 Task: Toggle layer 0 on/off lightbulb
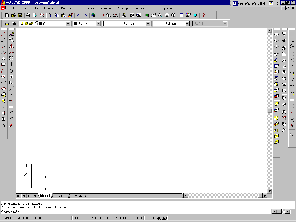pos(22,24)
